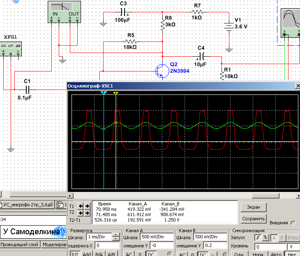Select rising edge trigger icon

(x=257, y=238)
